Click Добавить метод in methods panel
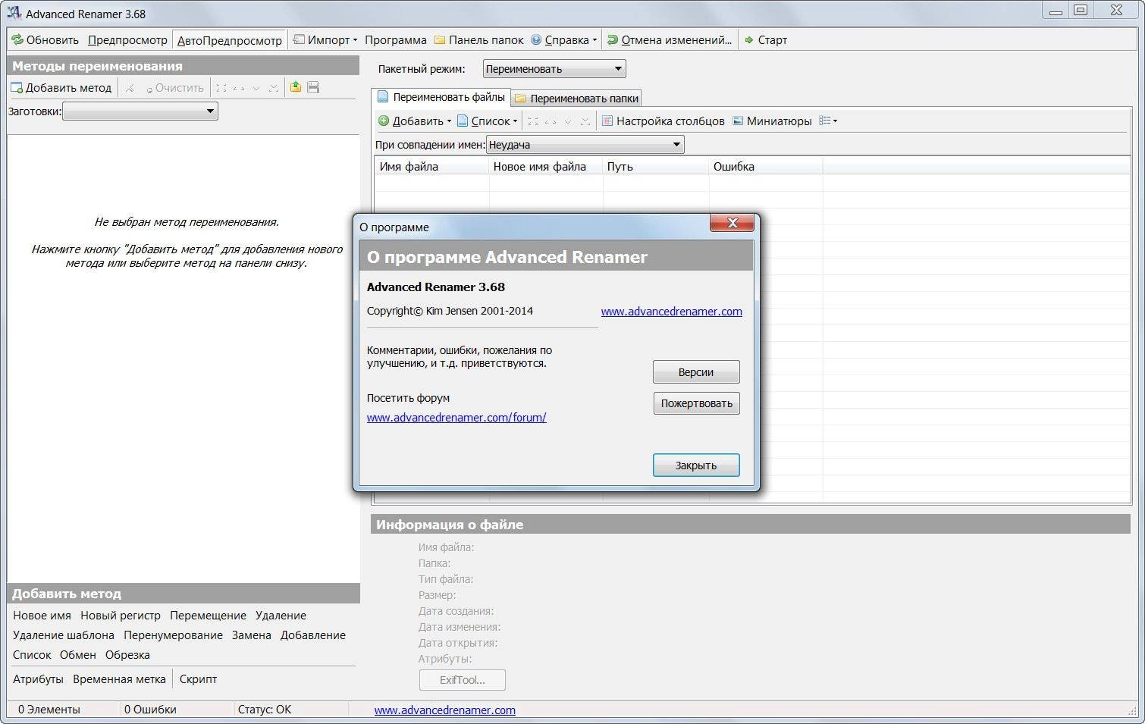 click(61, 87)
